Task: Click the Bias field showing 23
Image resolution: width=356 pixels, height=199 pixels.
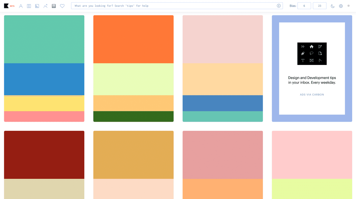Action: pos(320,6)
